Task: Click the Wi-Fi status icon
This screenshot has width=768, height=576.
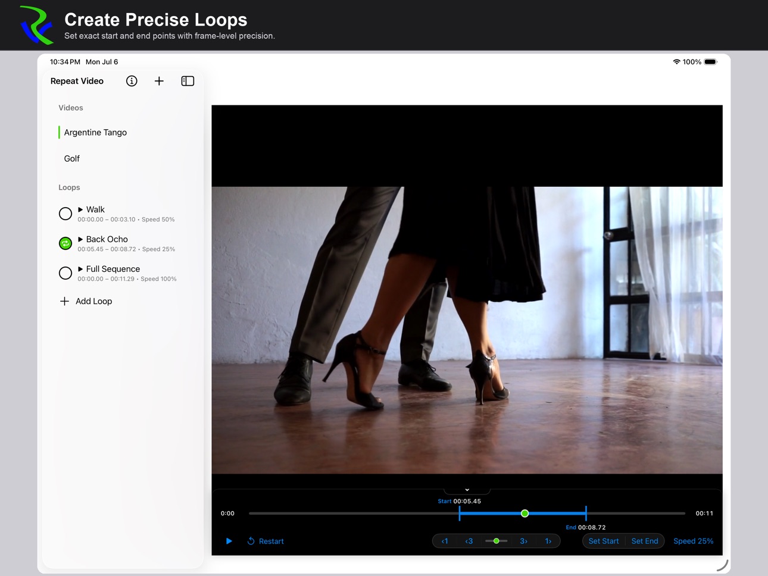Action: pos(676,62)
